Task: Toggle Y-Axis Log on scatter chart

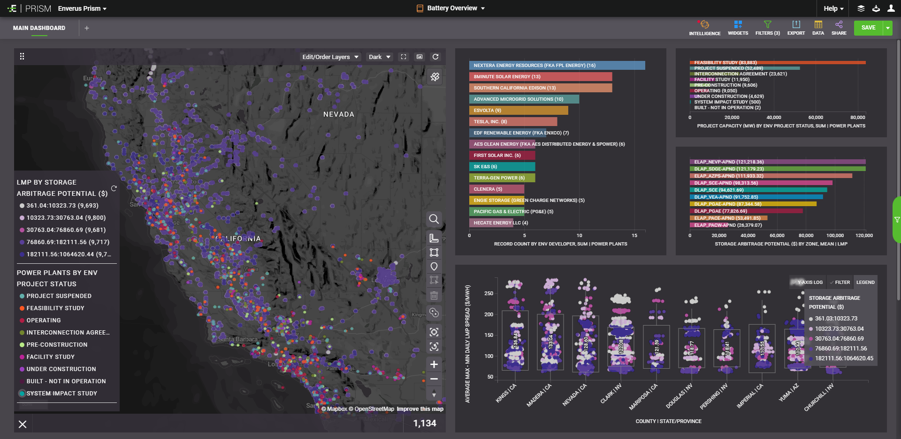Action: (x=807, y=283)
